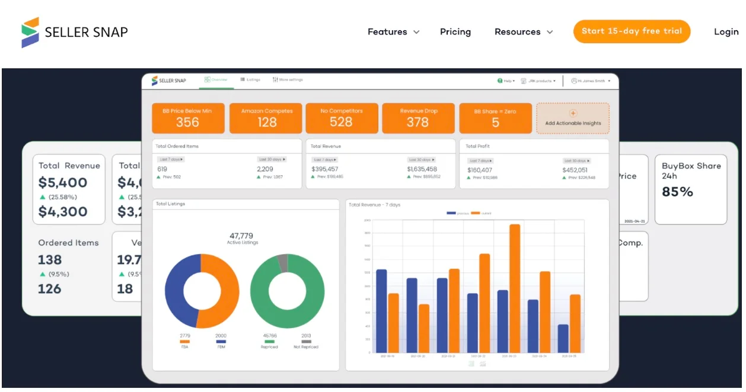Start the 15-day free trial
This screenshot has height=392, width=746.
coord(632,31)
